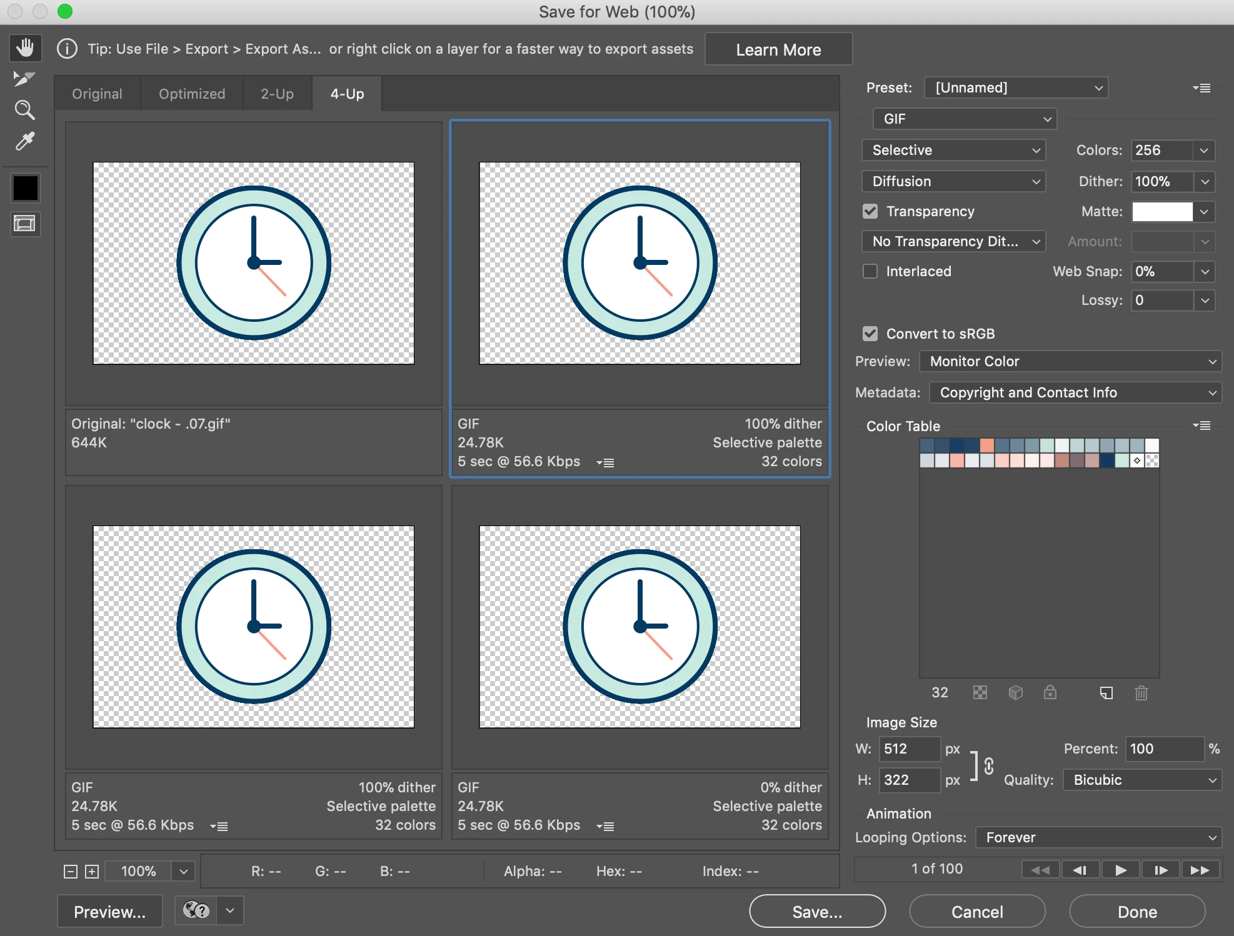The width and height of the screenshot is (1234, 936).
Task: Click the trash icon in Color Table
Action: click(x=1141, y=692)
